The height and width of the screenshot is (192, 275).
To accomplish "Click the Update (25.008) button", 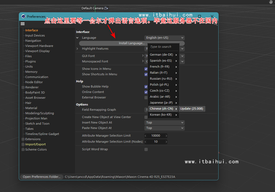I will click(192, 109).
